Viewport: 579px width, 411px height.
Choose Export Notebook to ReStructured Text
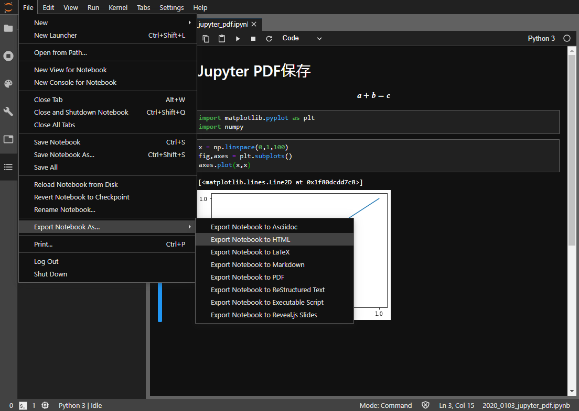(x=274, y=290)
